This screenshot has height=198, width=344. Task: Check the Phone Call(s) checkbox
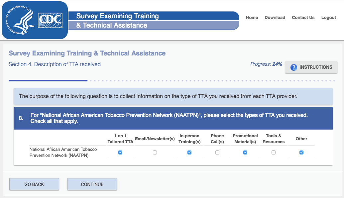pos(217,152)
